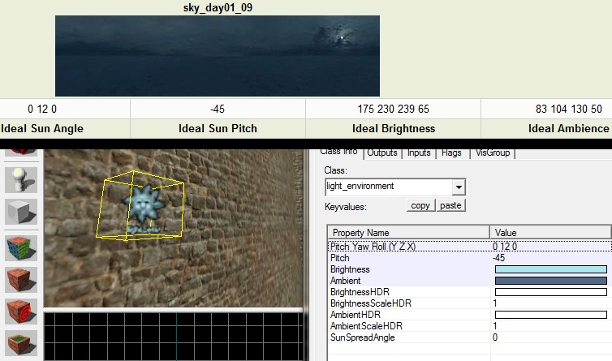Click the sky_day01_09 title text
Image resolution: width=612 pixels, height=361 pixels.
(x=218, y=7)
